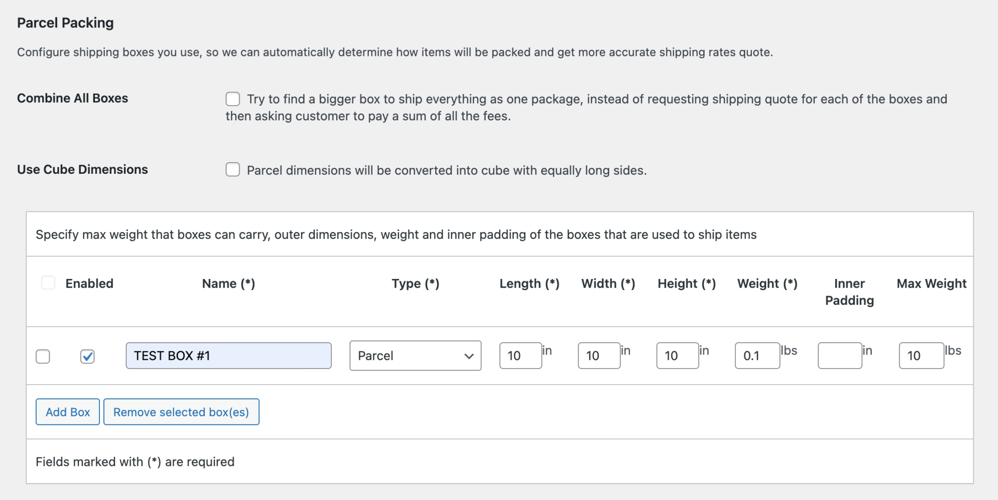Select the Max Weight field showing 10
The height and width of the screenshot is (500, 998).
tap(921, 355)
